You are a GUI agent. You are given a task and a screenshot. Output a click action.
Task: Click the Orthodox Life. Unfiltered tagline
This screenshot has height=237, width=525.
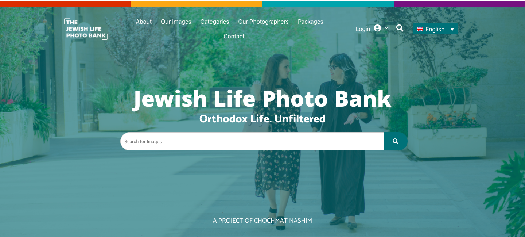(262, 119)
